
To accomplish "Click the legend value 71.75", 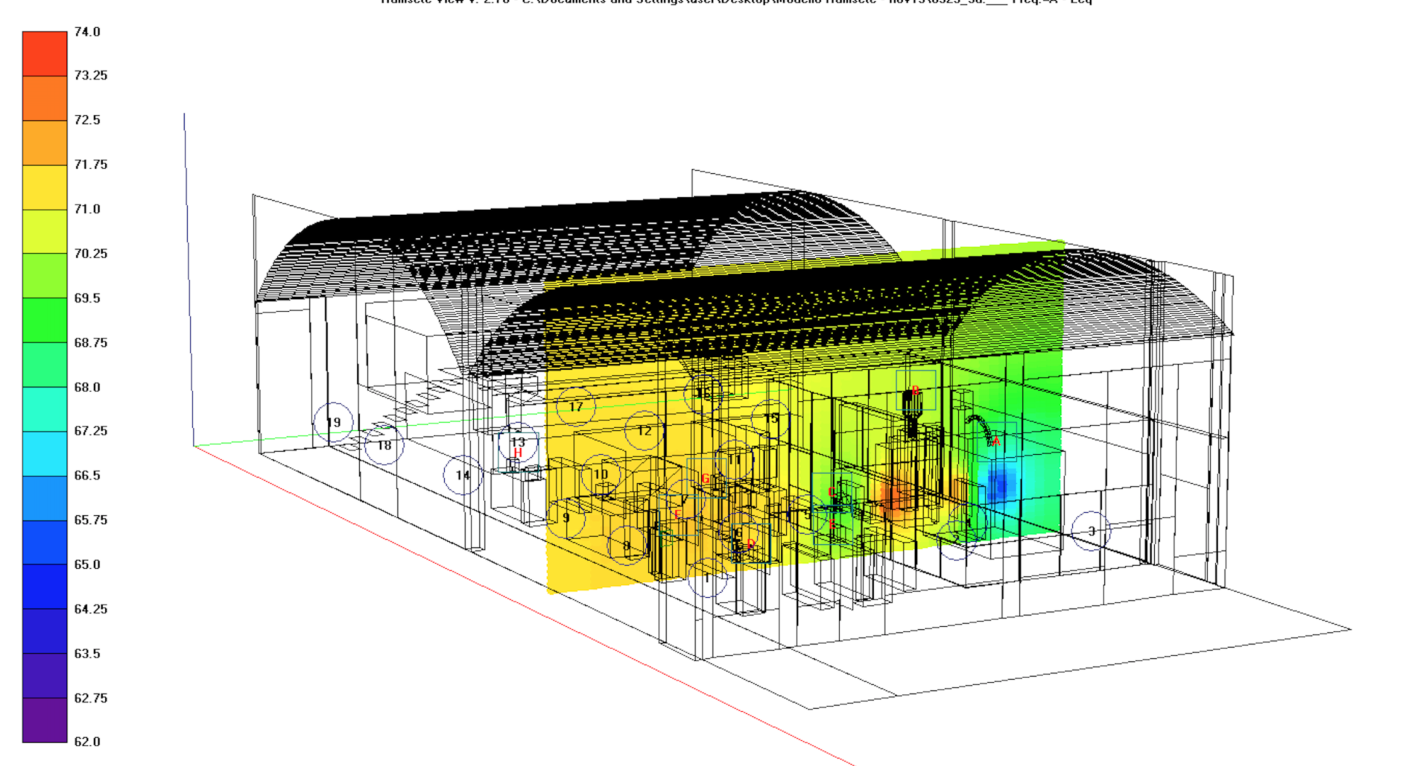I will pyautogui.click(x=91, y=164).
